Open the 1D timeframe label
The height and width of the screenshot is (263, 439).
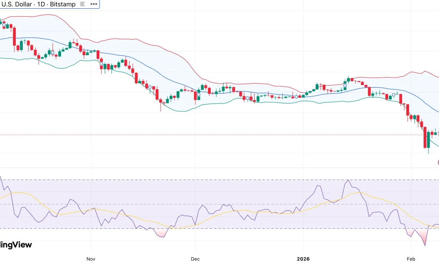[x=42, y=4]
